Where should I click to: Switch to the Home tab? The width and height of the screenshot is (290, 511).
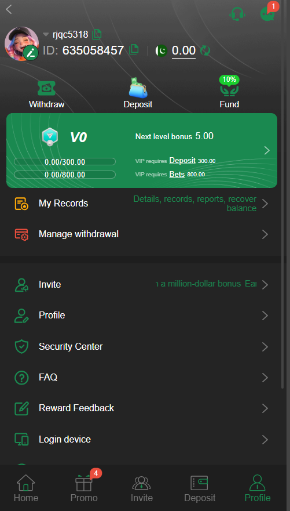(x=26, y=488)
